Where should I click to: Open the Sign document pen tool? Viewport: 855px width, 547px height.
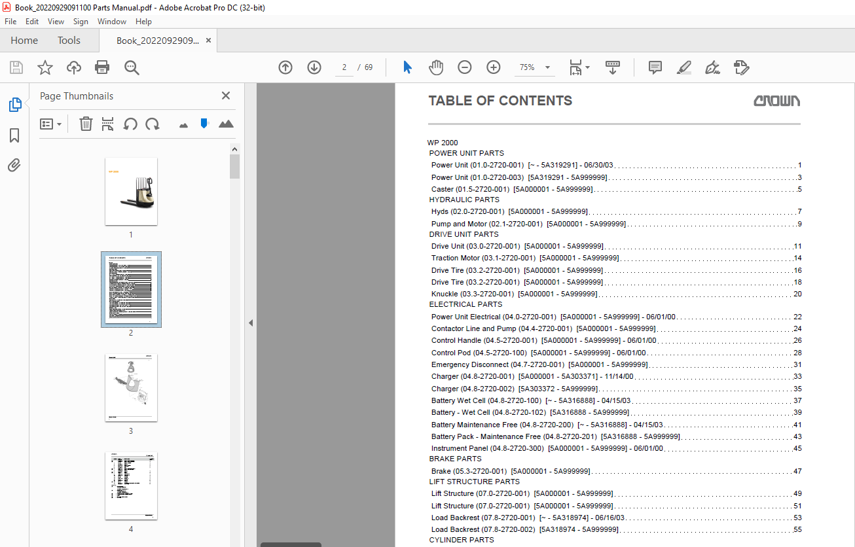pos(713,67)
